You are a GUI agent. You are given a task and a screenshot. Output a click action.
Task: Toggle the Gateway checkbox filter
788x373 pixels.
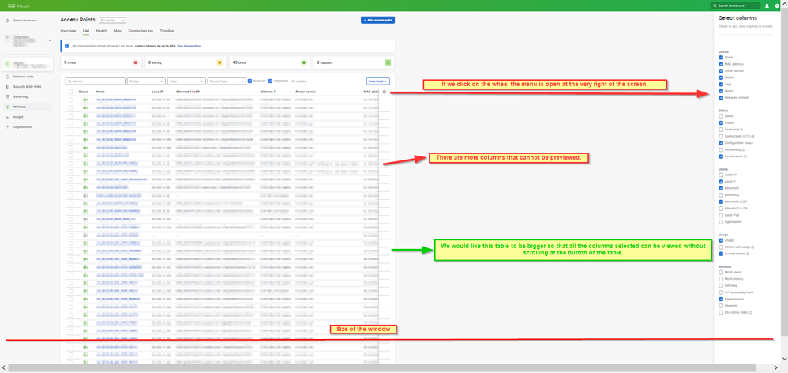[x=250, y=81]
